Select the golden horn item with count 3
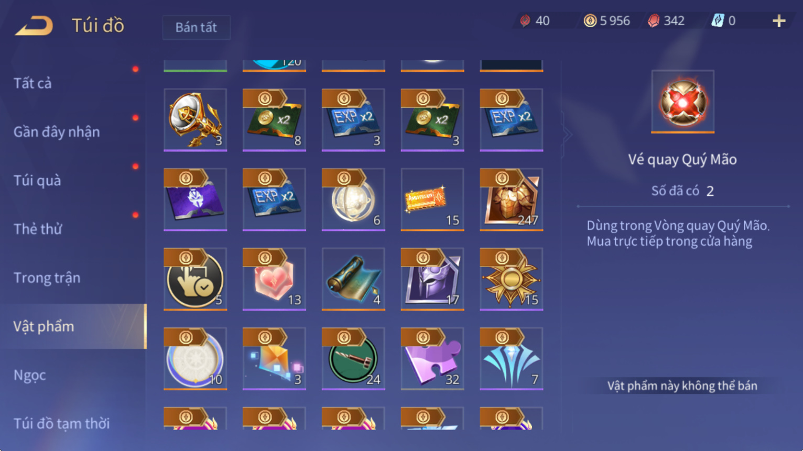Viewport: 803px width, 451px height. point(195,120)
